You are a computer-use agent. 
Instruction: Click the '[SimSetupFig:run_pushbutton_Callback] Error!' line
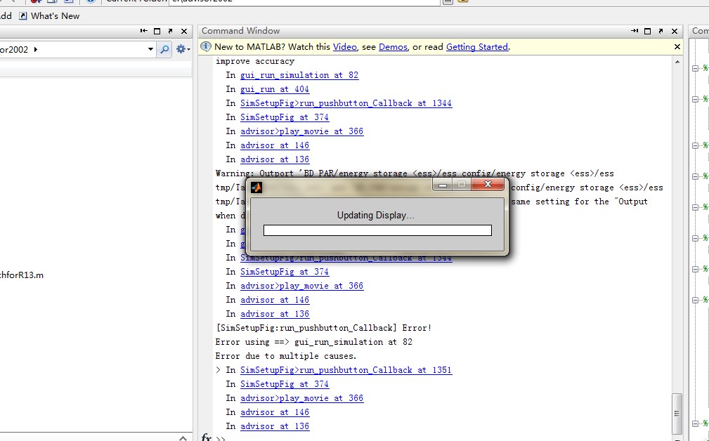(324, 328)
